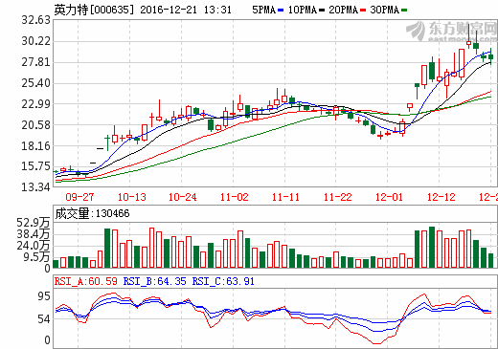Click the 5PMA legend label
Screen dimensions: 498x349
[x=263, y=10]
